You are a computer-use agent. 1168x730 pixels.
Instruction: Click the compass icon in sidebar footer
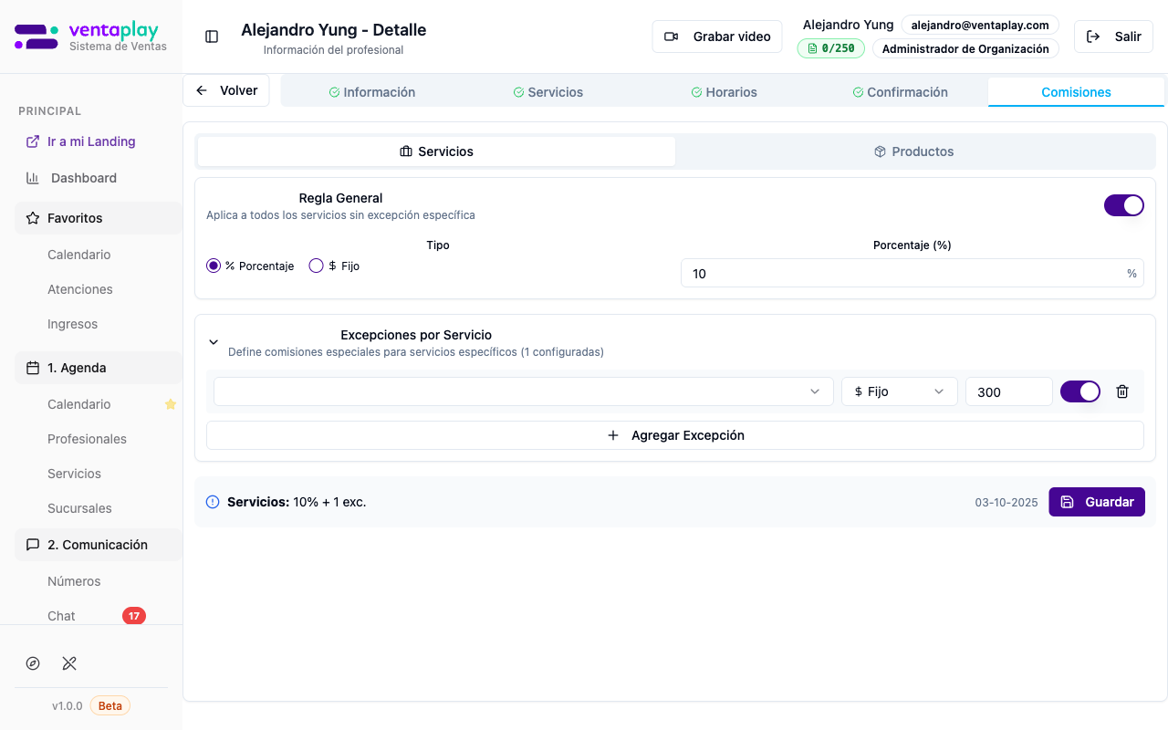click(x=33, y=663)
